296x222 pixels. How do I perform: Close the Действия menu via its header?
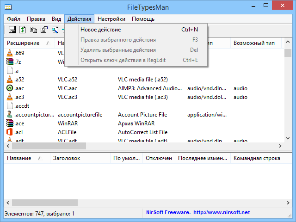(79, 19)
